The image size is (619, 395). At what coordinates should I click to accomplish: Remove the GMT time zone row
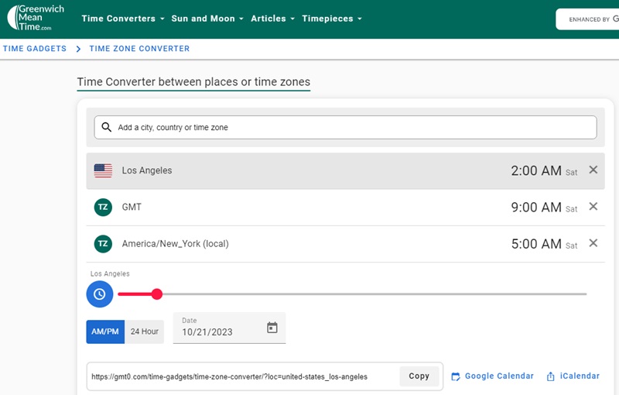(593, 206)
